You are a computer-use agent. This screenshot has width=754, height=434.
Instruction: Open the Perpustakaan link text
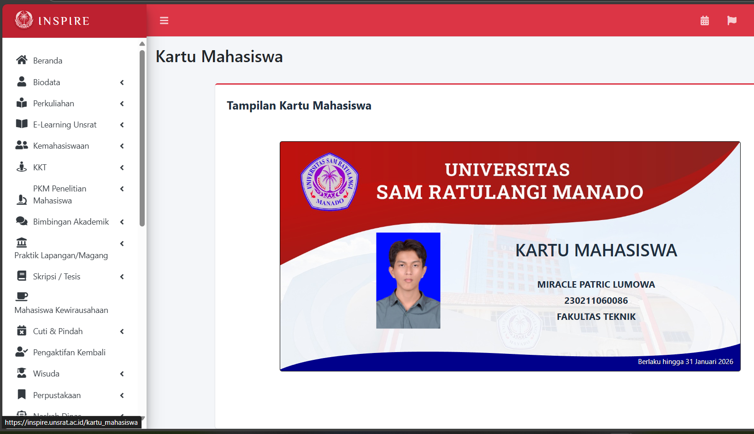point(57,395)
